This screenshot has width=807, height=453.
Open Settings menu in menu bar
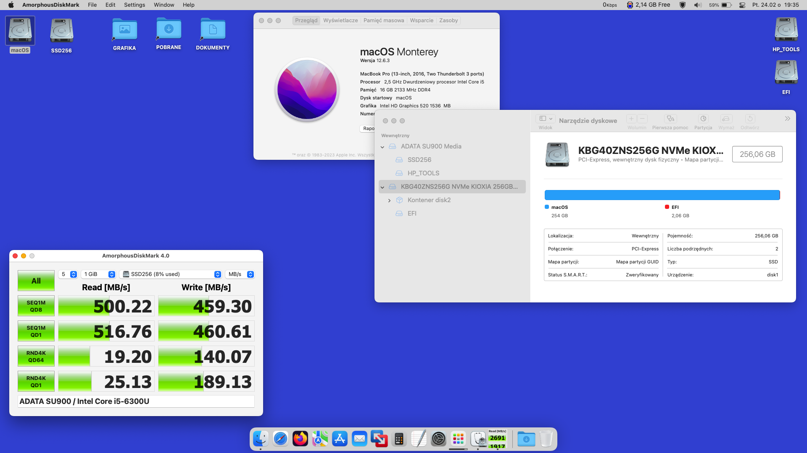click(x=134, y=5)
